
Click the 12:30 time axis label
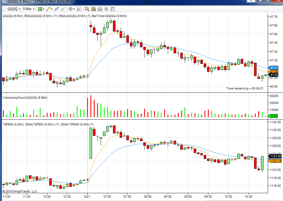67,197
